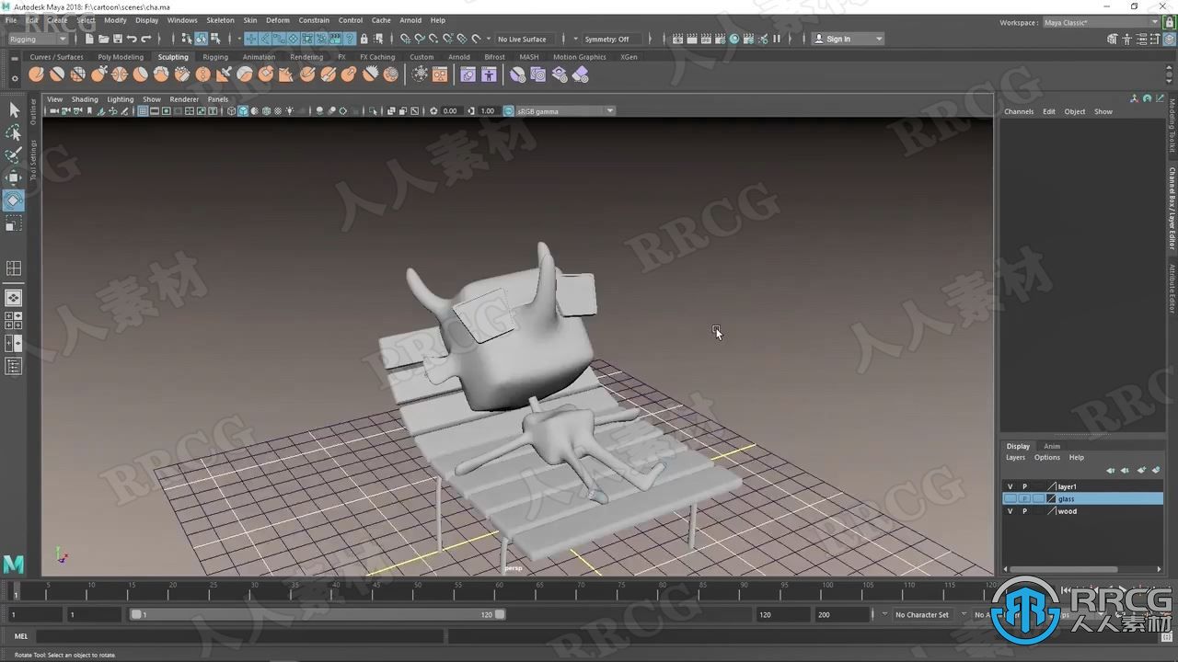Viewport: 1178px width, 662px height.
Task: Activate the Rotate tool in toolbox
Action: click(x=14, y=200)
